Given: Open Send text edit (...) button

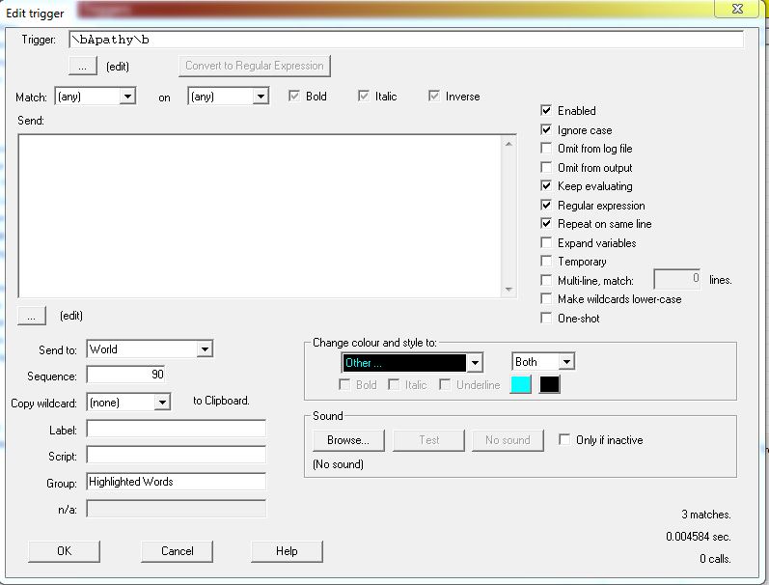Looking at the screenshot, I should (32, 316).
